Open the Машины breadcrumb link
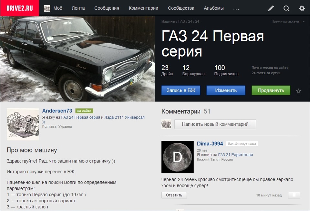Image resolution: width=310 pixels, height=211 pixels. coord(168,21)
